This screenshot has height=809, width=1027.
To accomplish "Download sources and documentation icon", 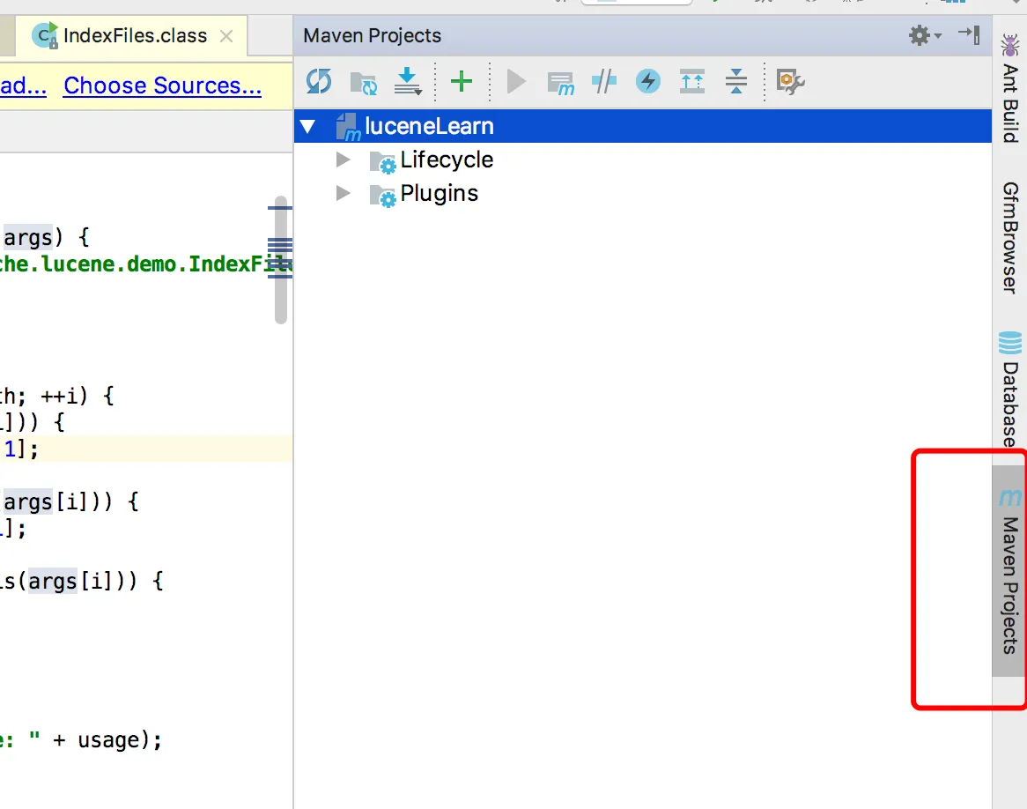I will pos(408,81).
